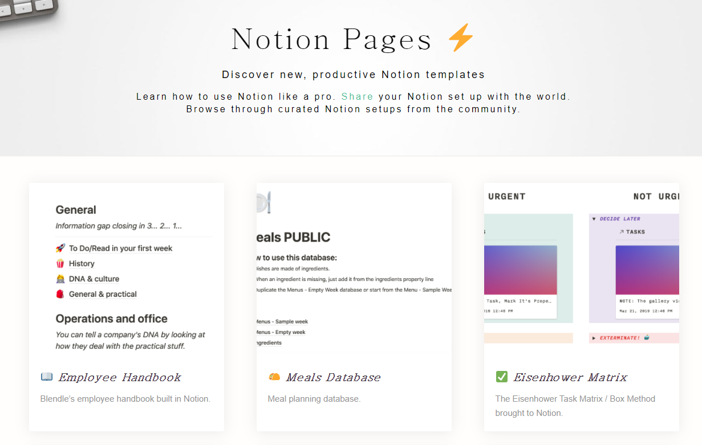Click the 'General & practical' list entry
Screen dimensions: 702x445
(x=103, y=295)
